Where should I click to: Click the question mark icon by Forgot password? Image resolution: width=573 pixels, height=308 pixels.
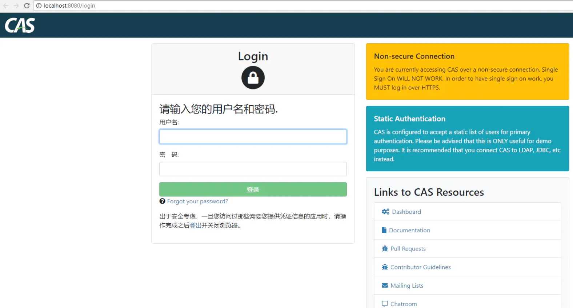(162, 201)
